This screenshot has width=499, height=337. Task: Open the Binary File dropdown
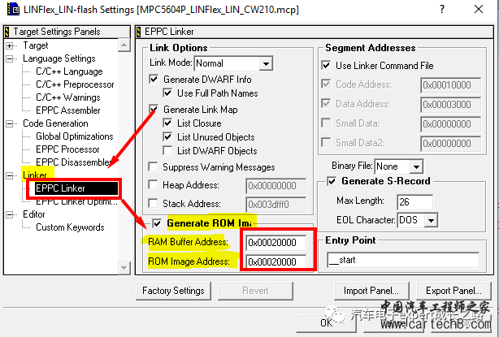[x=416, y=166]
